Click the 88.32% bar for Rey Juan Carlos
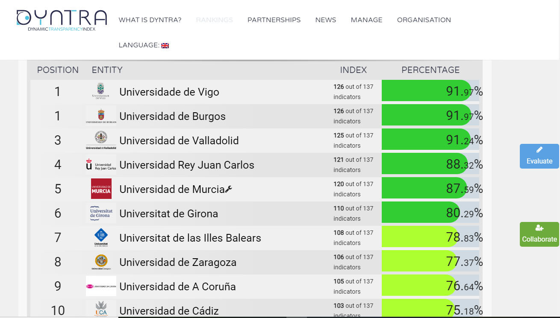Viewport: 560px width, 318px height. coord(425,163)
